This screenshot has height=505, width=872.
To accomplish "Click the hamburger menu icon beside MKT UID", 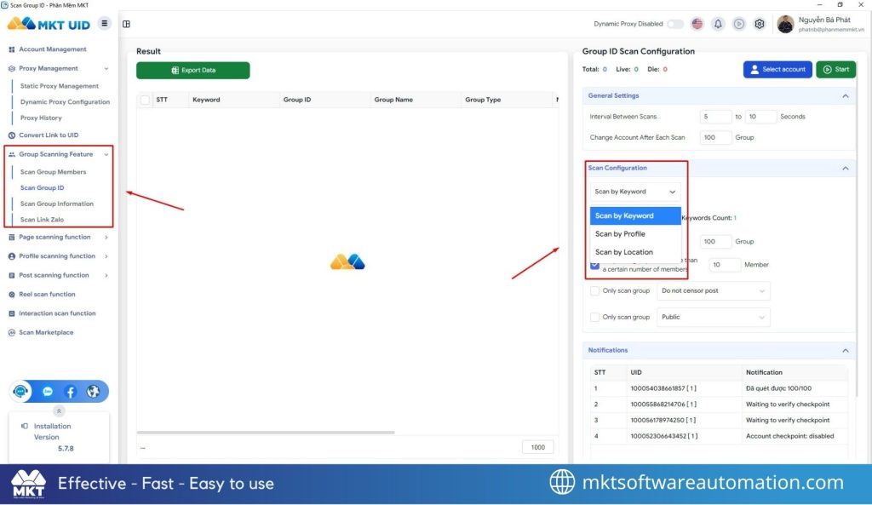I will (x=104, y=23).
